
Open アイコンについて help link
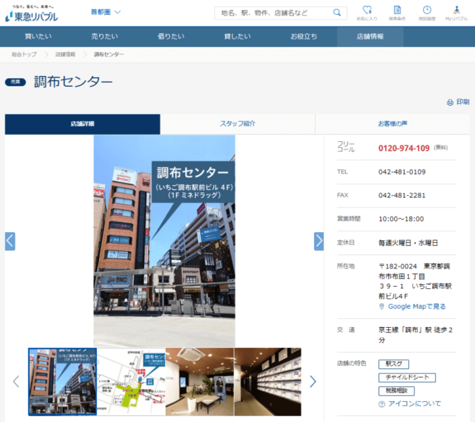(x=410, y=404)
